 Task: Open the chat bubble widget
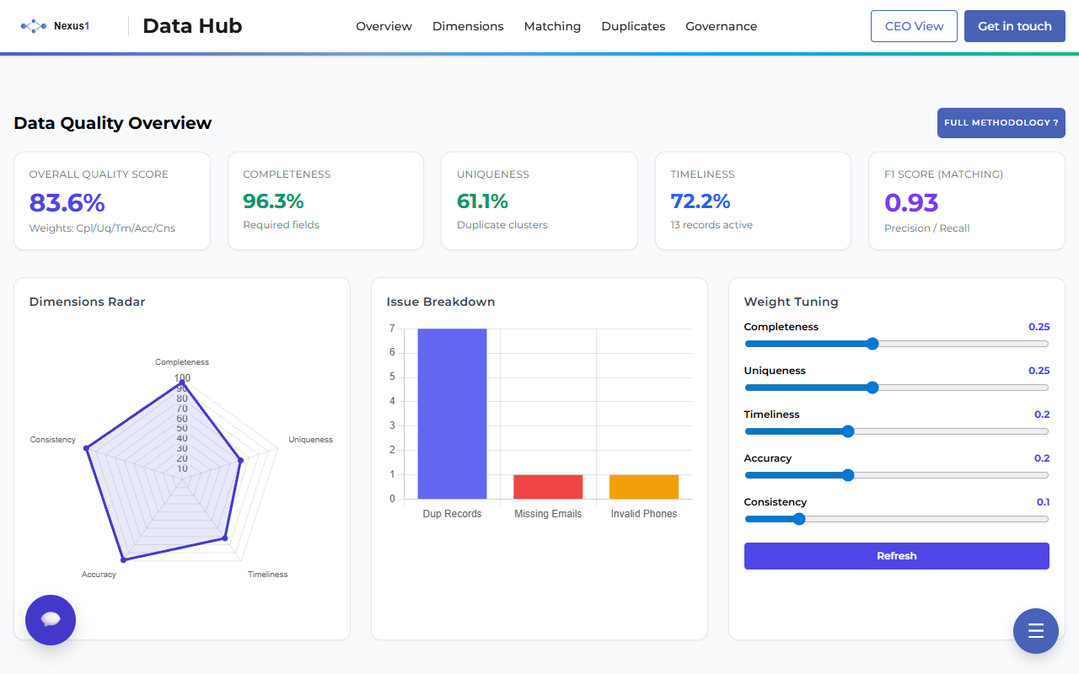50,619
